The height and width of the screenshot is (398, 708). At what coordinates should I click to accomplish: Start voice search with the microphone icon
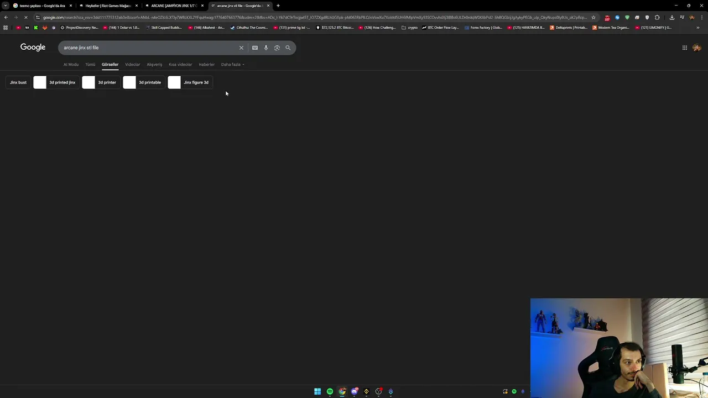tap(266, 48)
